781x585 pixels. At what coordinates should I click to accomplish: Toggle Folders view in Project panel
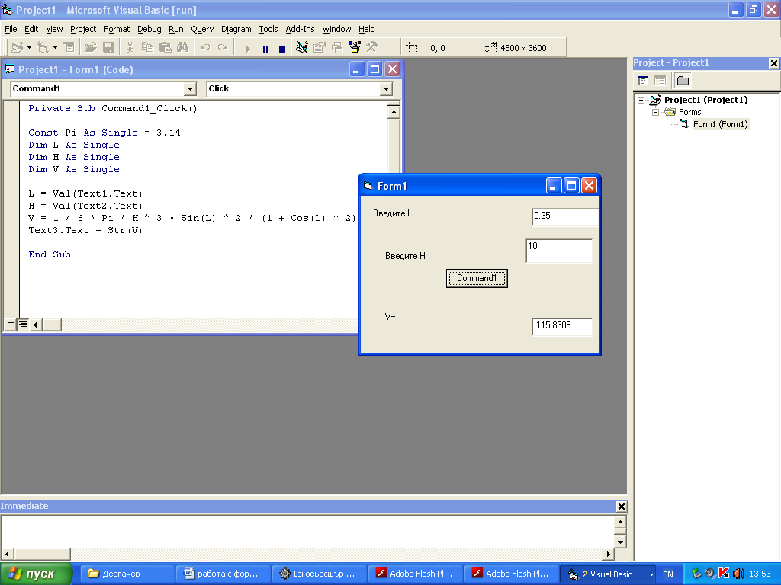(683, 81)
